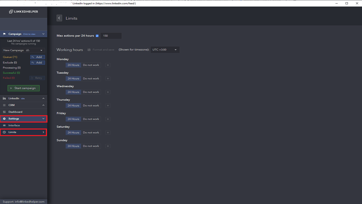Select 24 Hours for Thursday
362x204 pixels.
[73, 106]
